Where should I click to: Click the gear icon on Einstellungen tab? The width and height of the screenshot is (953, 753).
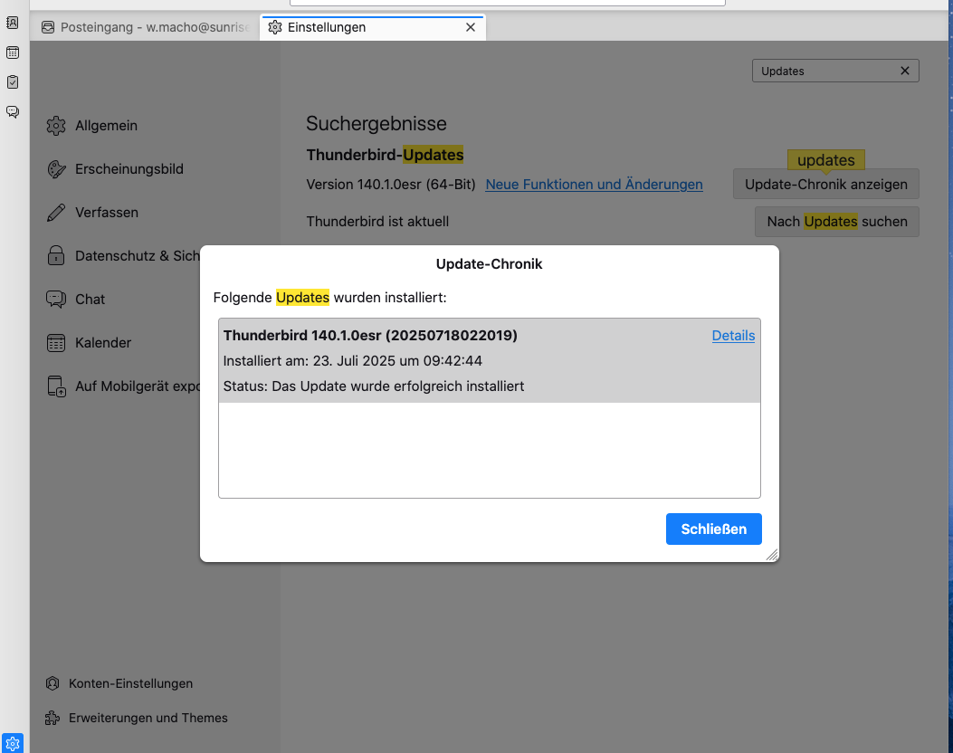(x=275, y=27)
